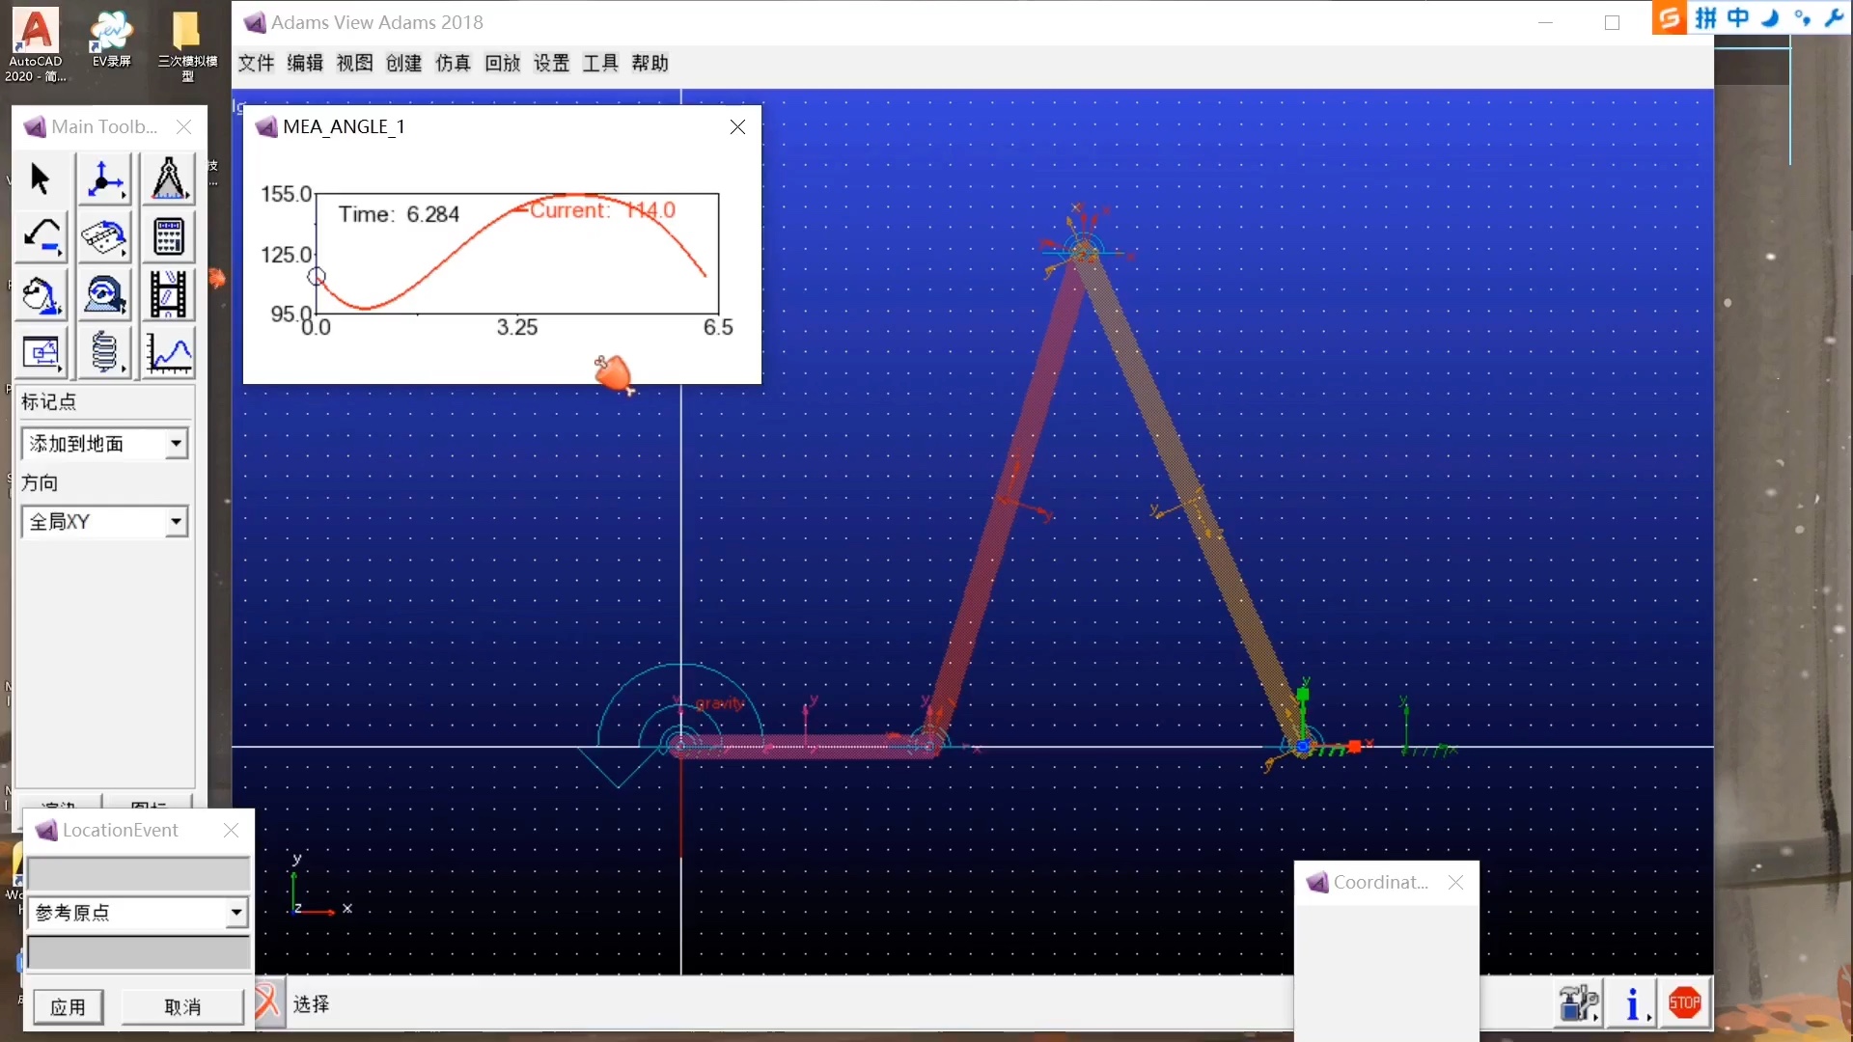Open the measure compass tool
The height and width of the screenshot is (1042, 1853).
click(x=169, y=178)
